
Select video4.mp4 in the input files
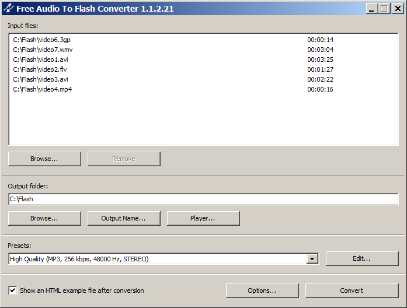click(42, 89)
